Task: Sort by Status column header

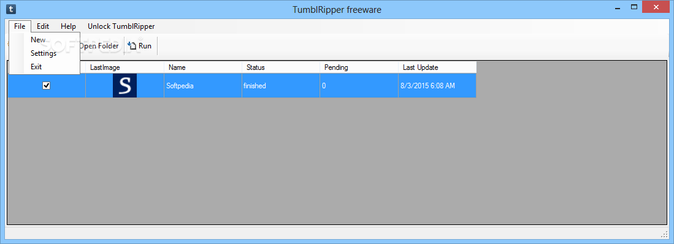Action: click(281, 67)
